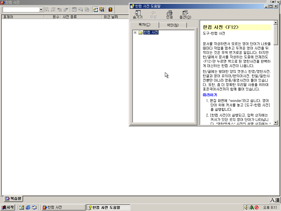
Task: Click the show desktop quick launch icon
Action: [34, 208]
